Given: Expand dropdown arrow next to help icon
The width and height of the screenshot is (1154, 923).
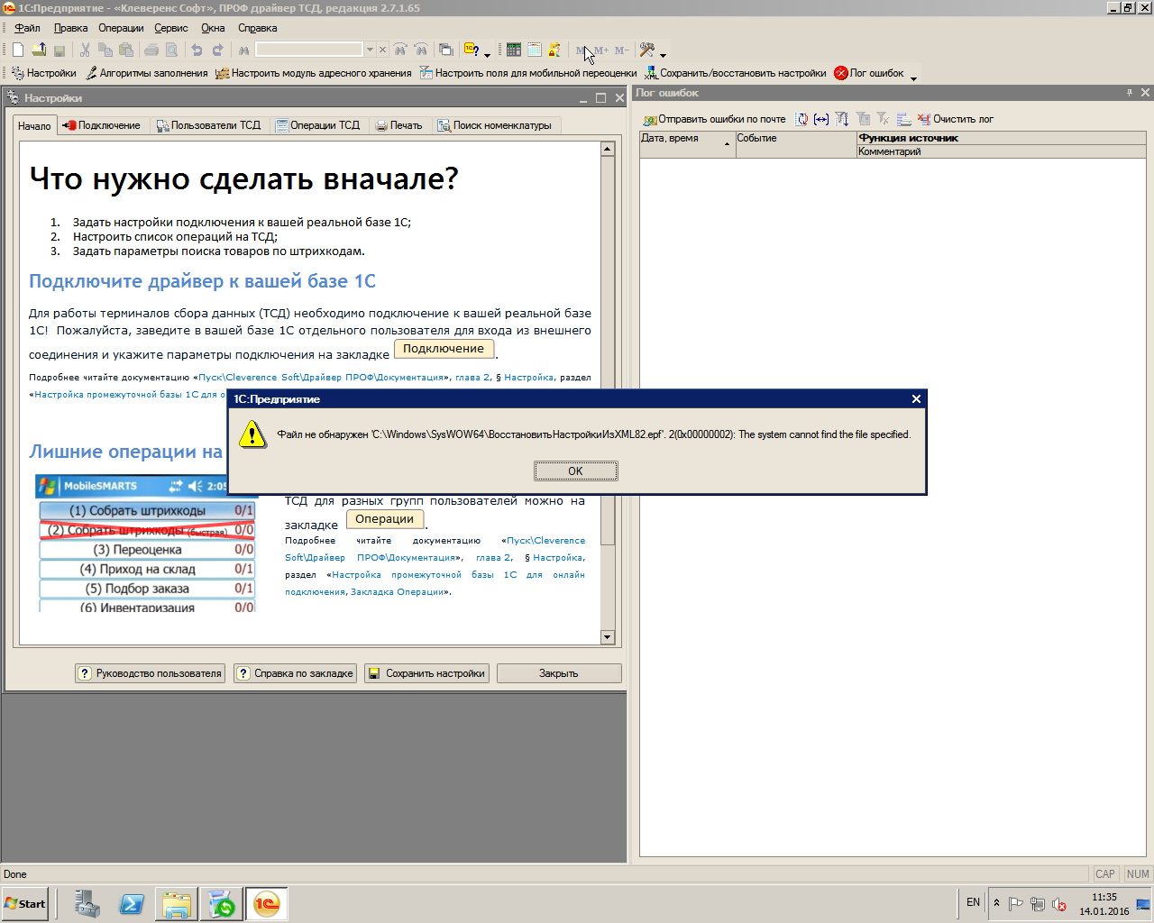Looking at the screenshot, I should click(488, 53).
